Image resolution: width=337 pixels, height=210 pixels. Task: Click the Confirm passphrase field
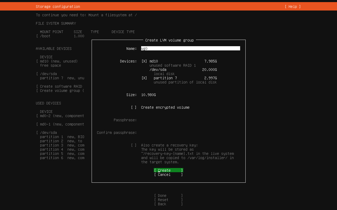tap(190, 133)
